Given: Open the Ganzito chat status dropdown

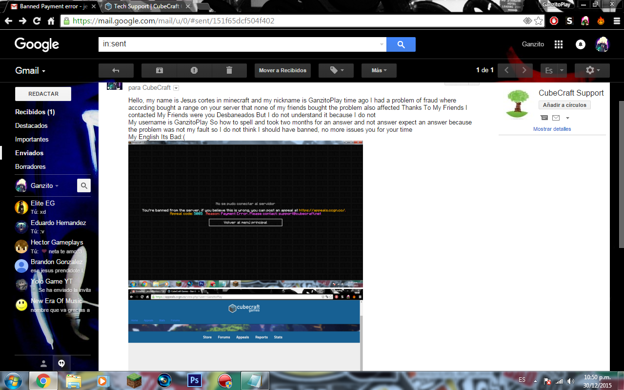Looking at the screenshot, I should point(57,186).
